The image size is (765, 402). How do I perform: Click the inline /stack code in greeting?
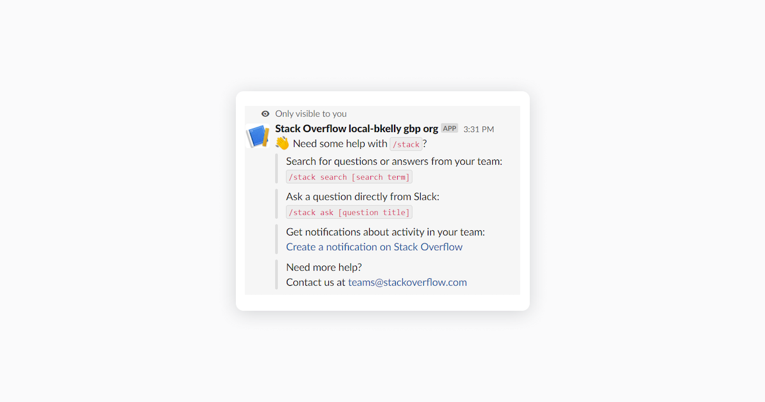coord(406,144)
